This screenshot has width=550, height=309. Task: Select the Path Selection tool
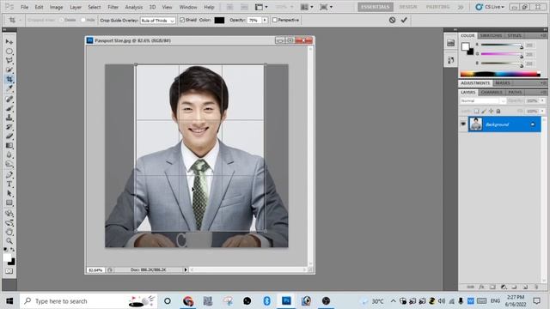(9, 193)
